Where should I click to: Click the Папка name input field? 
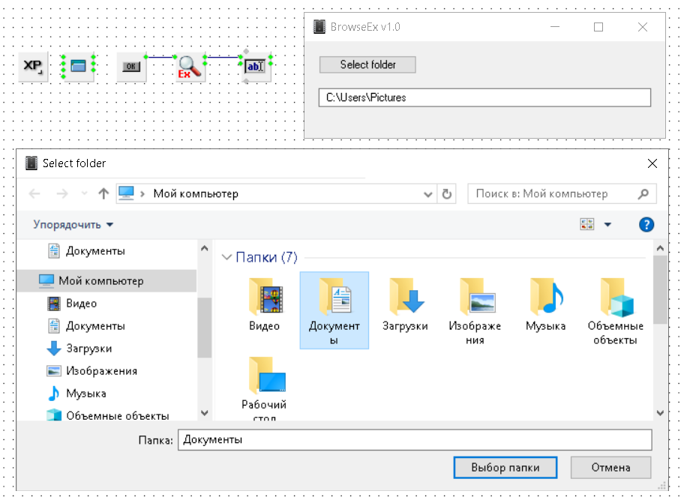click(x=414, y=440)
